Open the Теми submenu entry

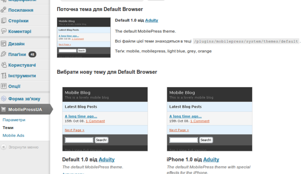click(8, 128)
